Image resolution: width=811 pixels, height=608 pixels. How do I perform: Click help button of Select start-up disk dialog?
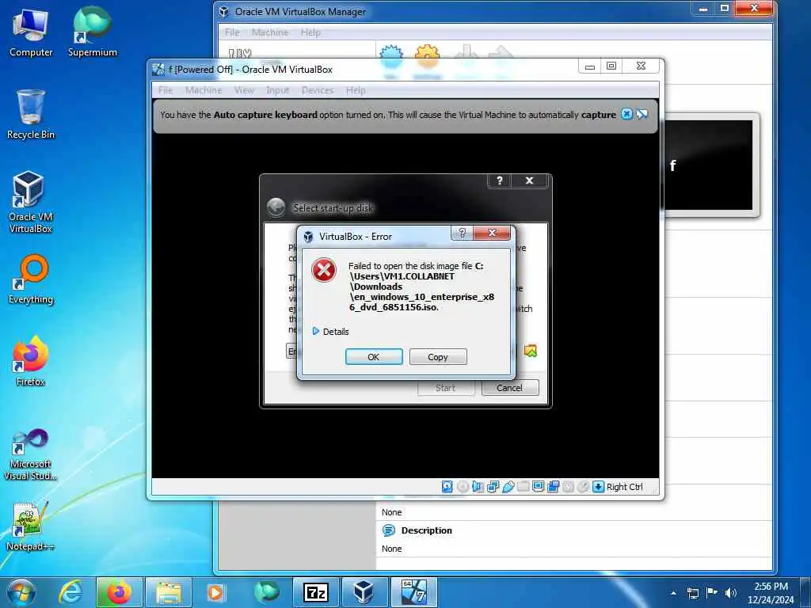(x=499, y=180)
